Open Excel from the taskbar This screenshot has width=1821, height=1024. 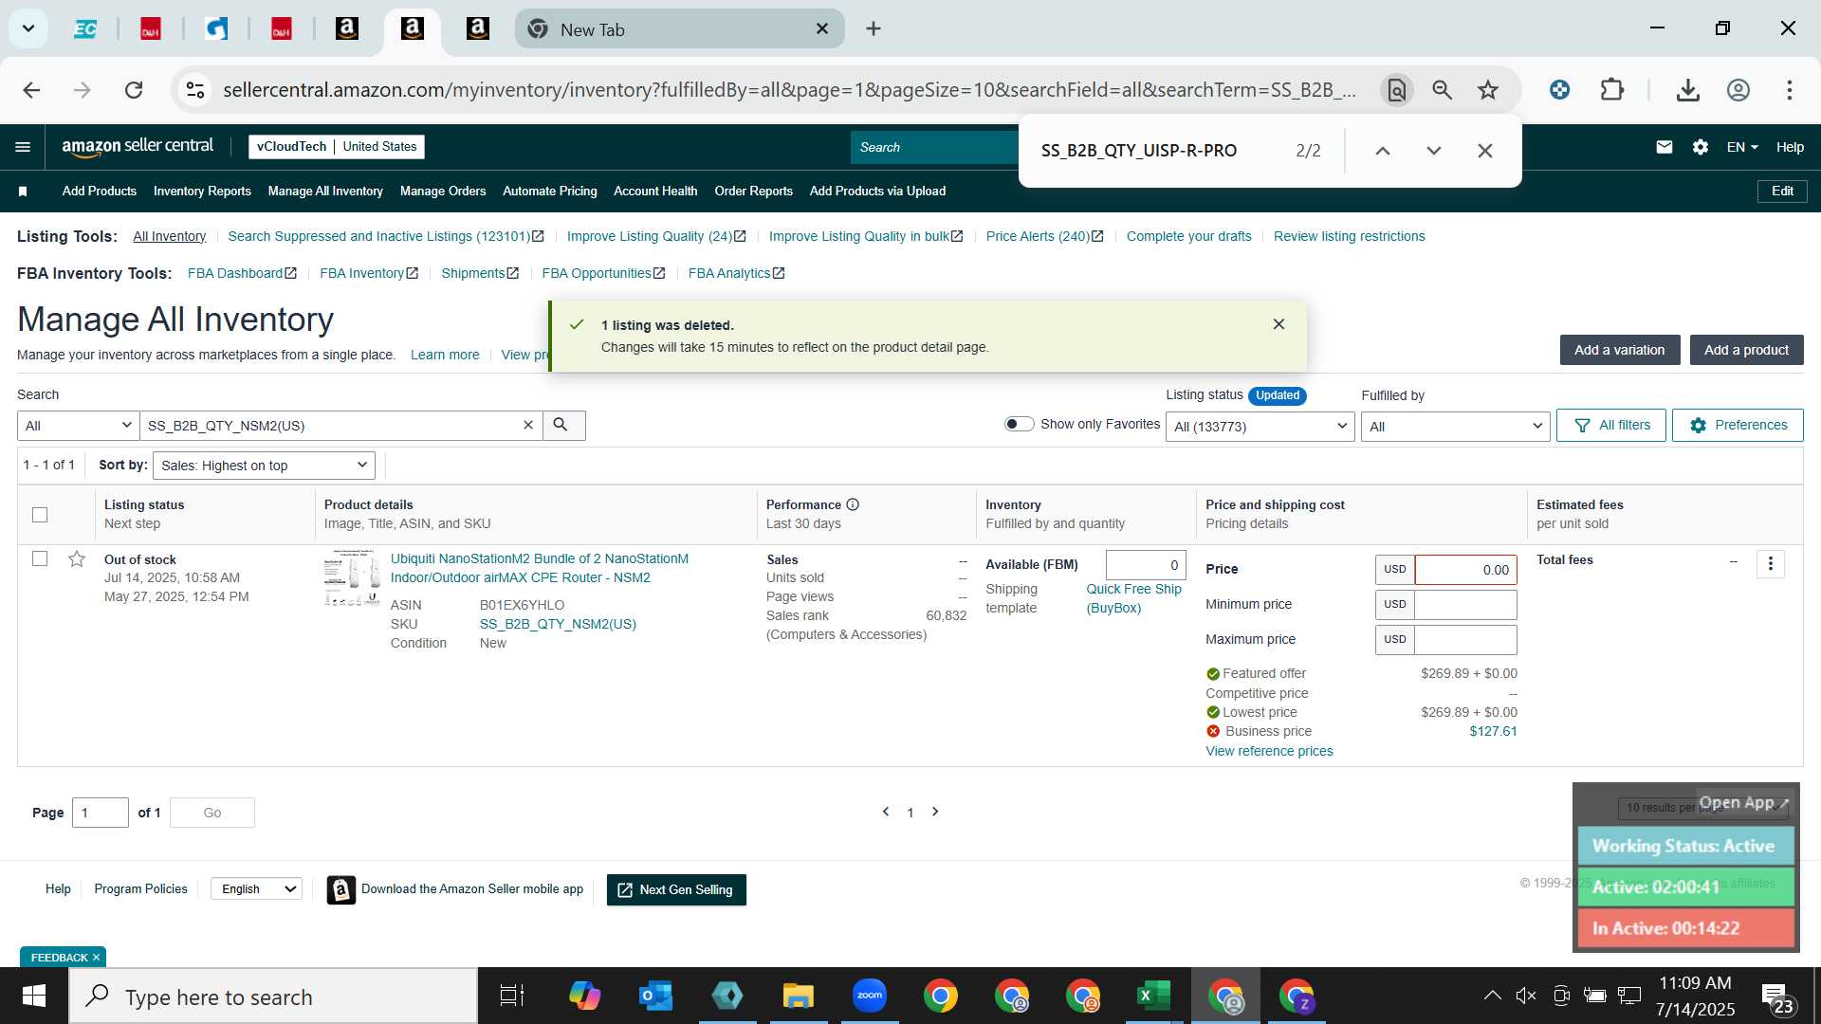click(x=1154, y=997)
